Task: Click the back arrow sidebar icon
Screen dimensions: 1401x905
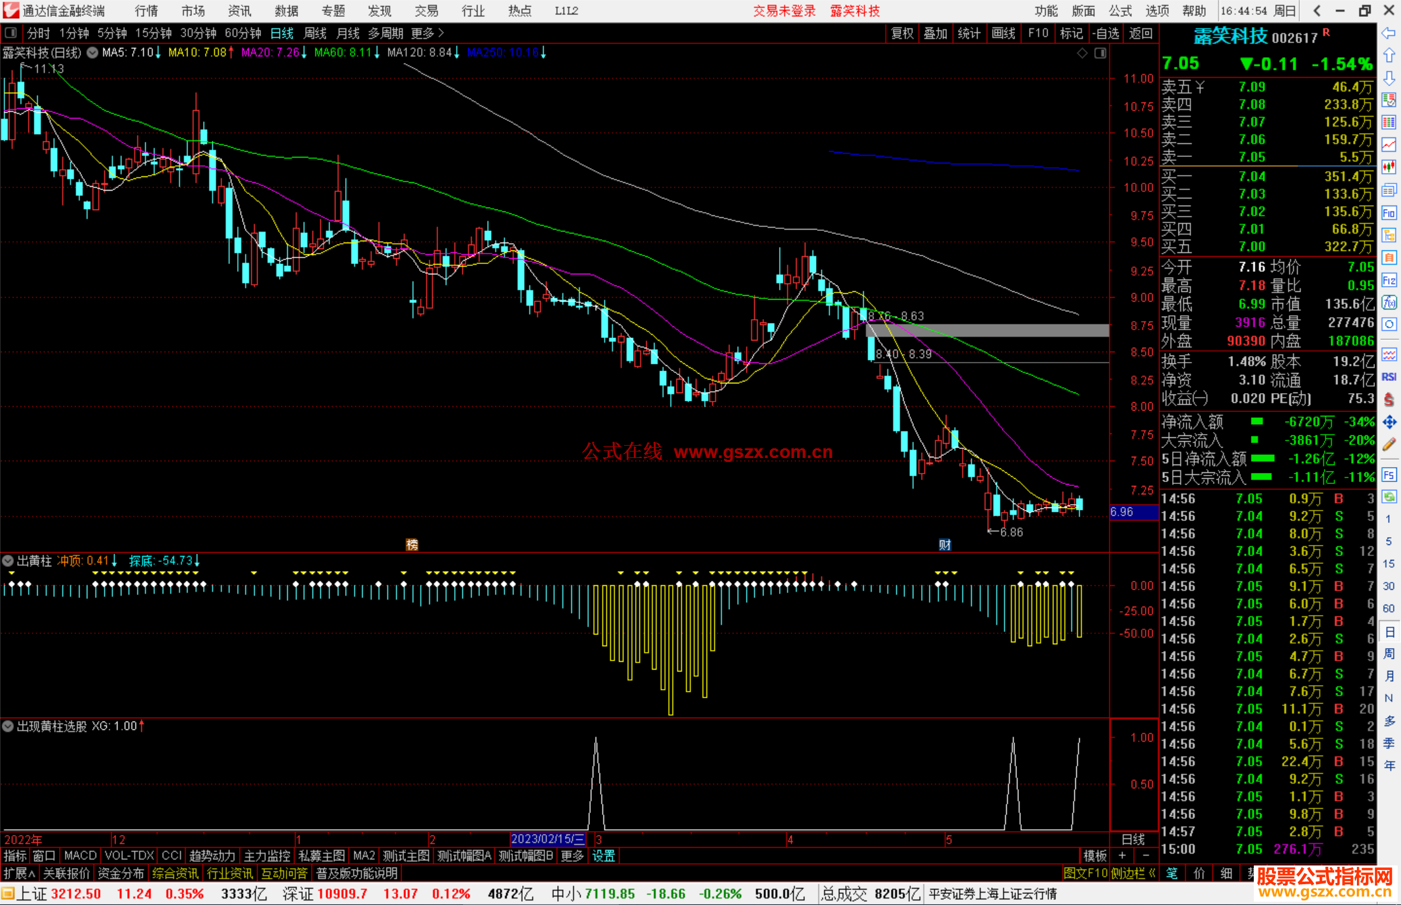Action: [x=1389, y=33]
